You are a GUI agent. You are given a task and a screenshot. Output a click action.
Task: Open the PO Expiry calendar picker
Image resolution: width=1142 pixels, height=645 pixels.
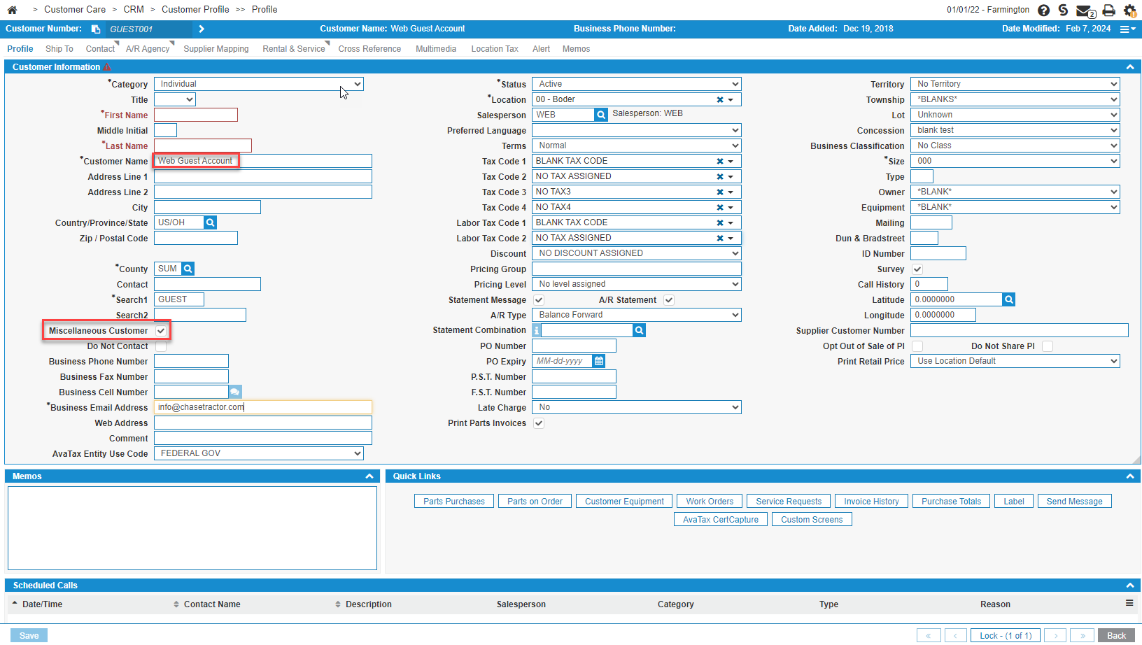coord(599,362)
